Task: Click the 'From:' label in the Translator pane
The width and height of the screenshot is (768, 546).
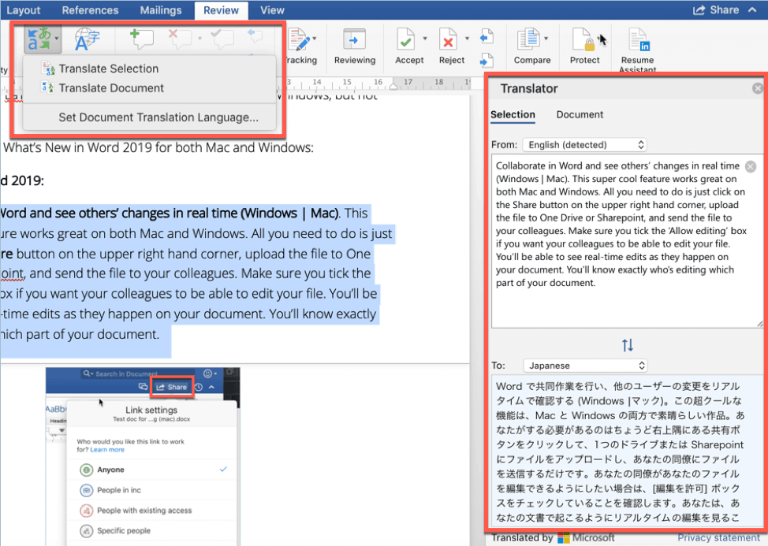Action: click(x=504, y=145)
